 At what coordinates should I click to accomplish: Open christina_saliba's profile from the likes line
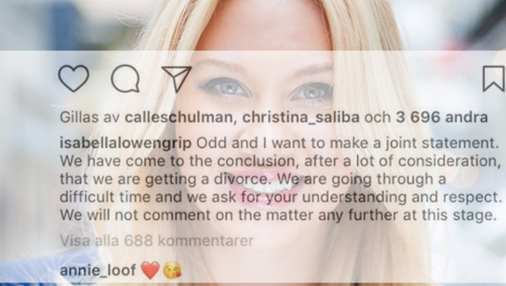point(301,117)
